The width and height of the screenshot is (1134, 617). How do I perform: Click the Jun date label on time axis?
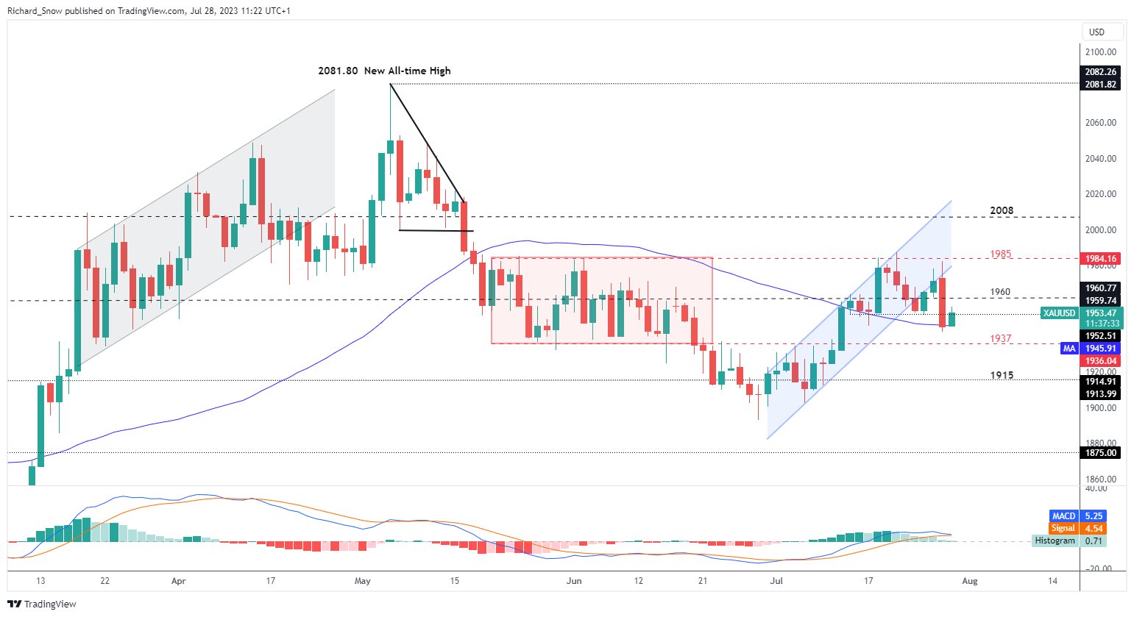point(574,581)
